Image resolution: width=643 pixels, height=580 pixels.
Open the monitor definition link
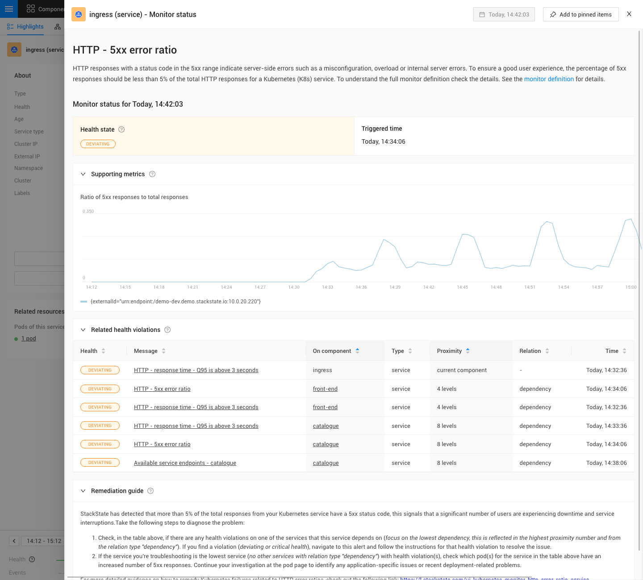pos(549,79)
